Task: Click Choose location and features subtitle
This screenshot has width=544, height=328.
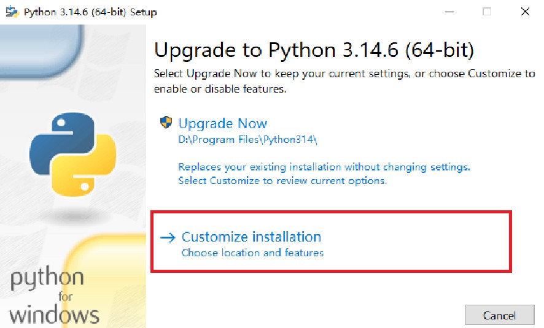Action: pyautogui.click(x=252, y=253)
